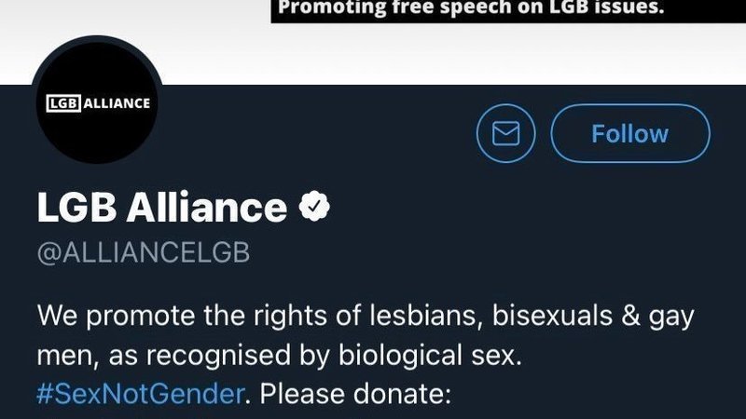This screenshot has height=419, width=746.
Task: Follow the LGB Alliance account
Action: tap(630, 133)
